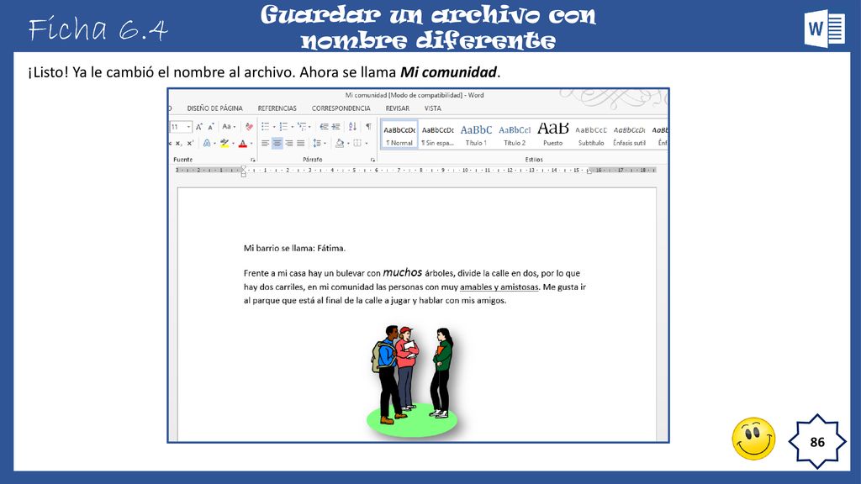Justify the paragraph text

(301, 143)
